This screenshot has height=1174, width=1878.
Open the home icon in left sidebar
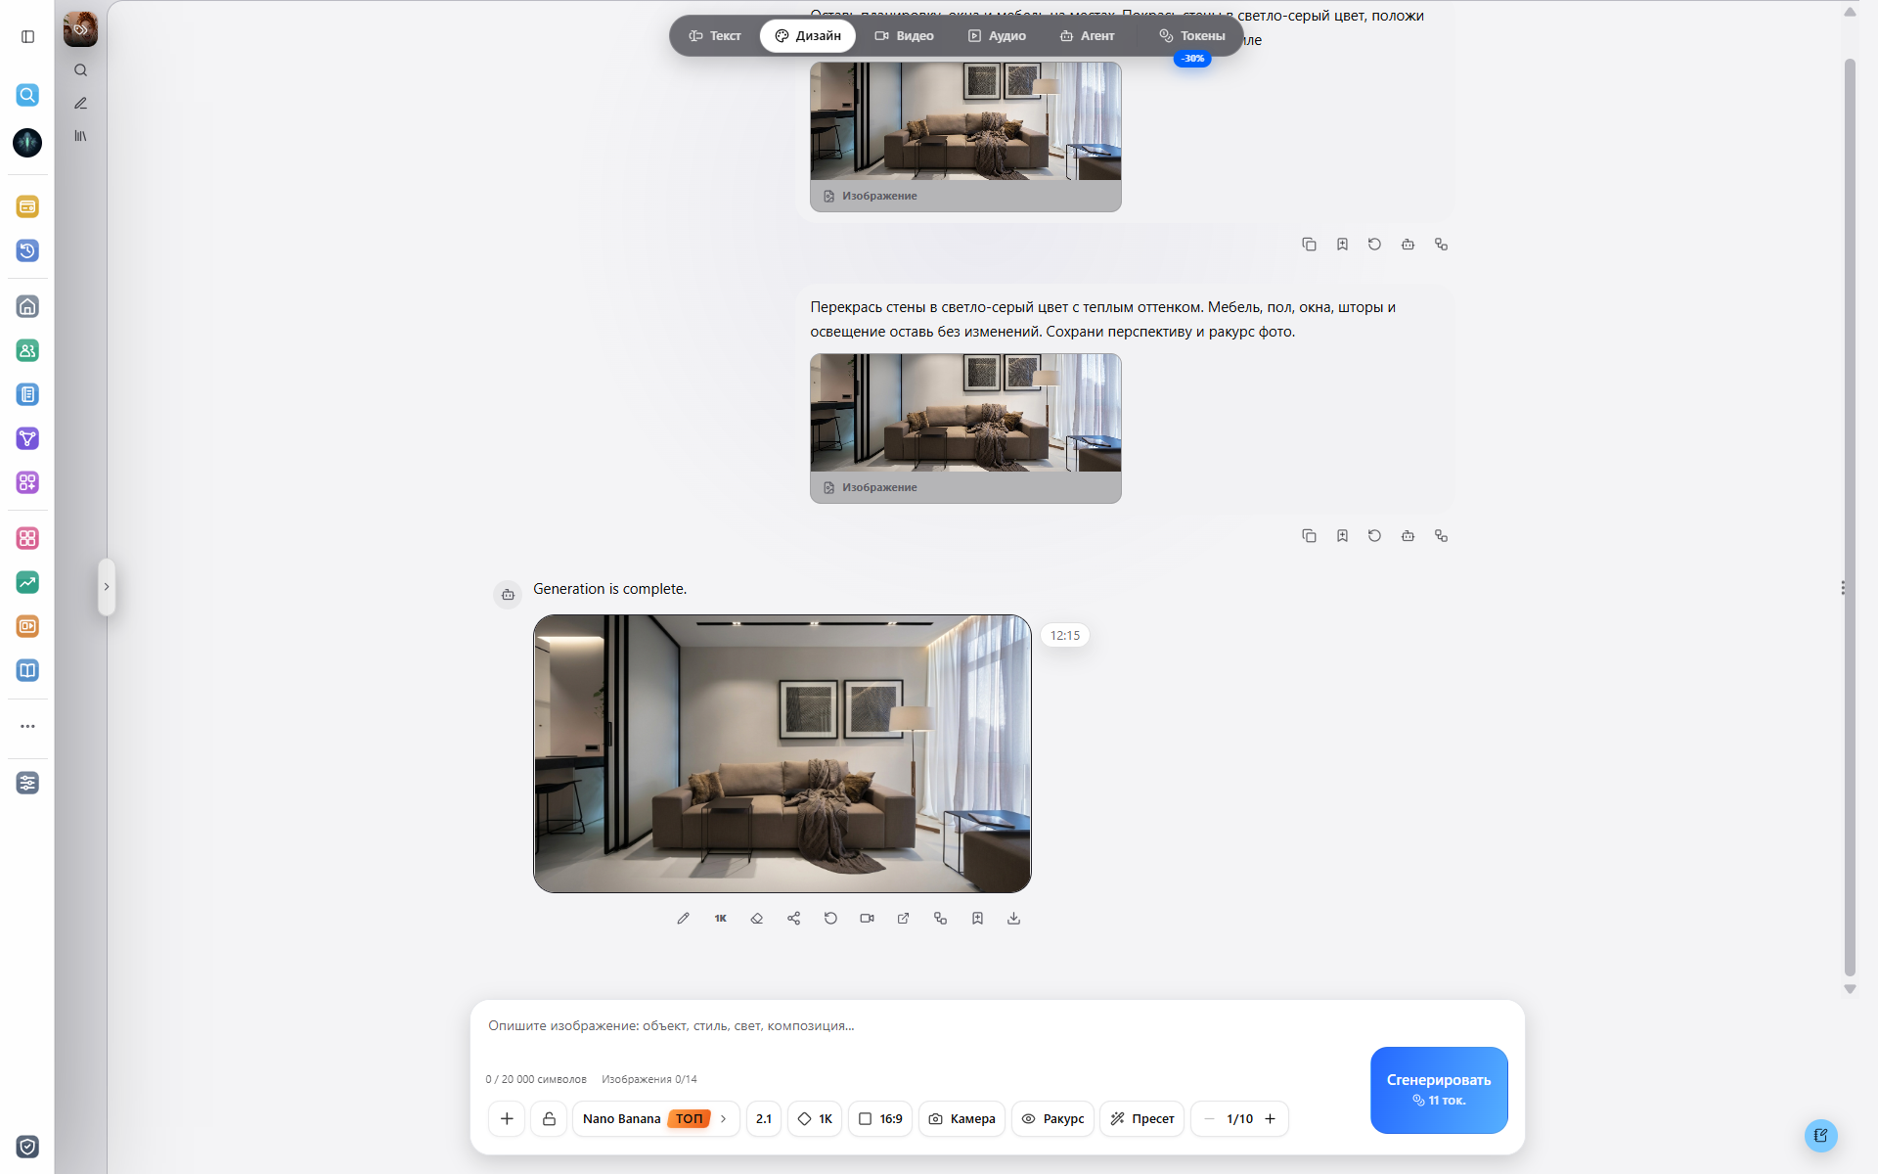point(27,306)
